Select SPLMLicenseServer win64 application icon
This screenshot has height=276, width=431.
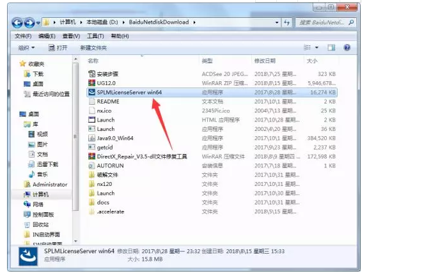click(x=91, y=92)
